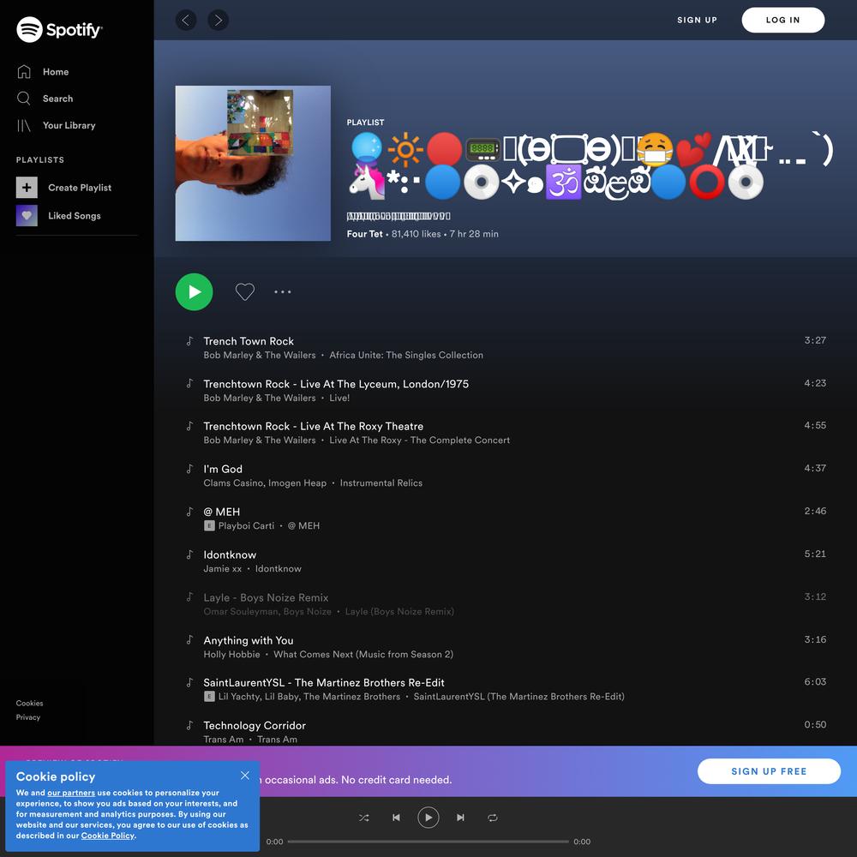Viewport: 857px width, 857px height.
Task: Click the SIGN UP FREE button
Action: click(769, 771)
